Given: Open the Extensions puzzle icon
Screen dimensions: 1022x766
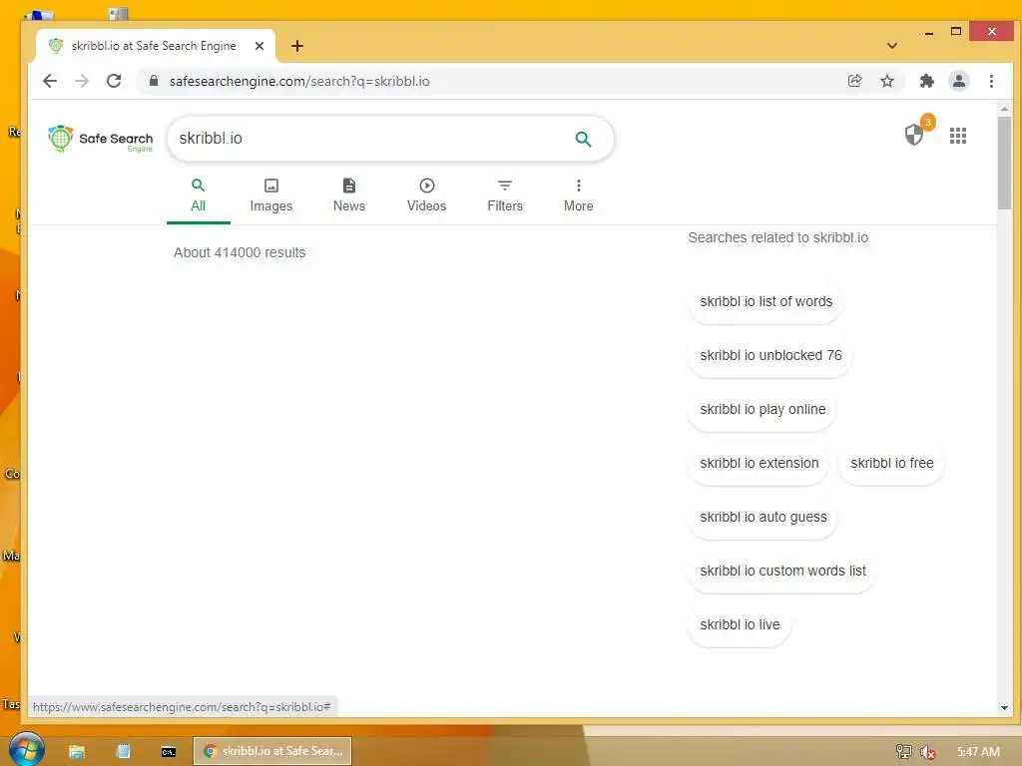Looking at the screenshot, I should pos(926,81).
